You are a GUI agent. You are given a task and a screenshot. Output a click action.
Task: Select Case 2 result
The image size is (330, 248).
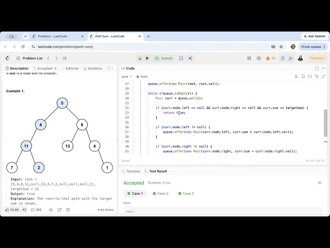coord(160,193)
